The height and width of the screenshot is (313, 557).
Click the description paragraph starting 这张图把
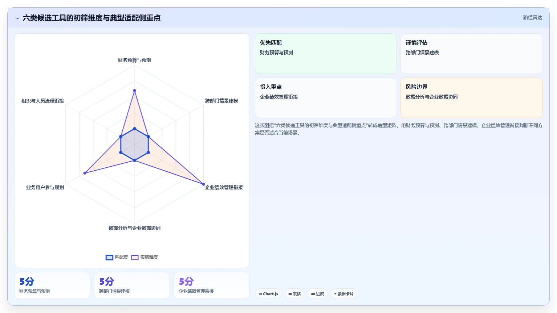(x=399, y=129)
